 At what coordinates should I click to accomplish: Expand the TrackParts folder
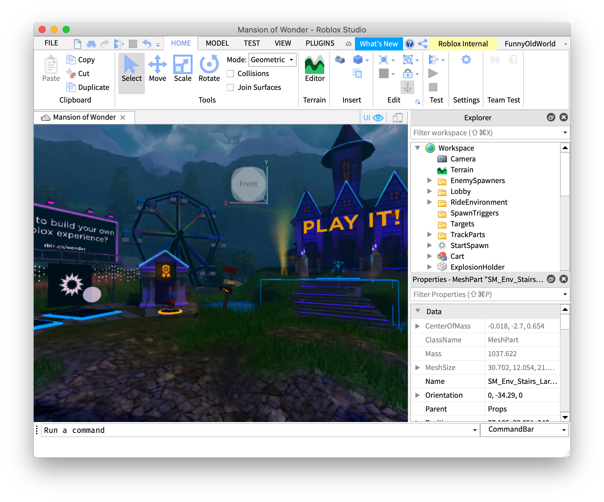[430, 234]
